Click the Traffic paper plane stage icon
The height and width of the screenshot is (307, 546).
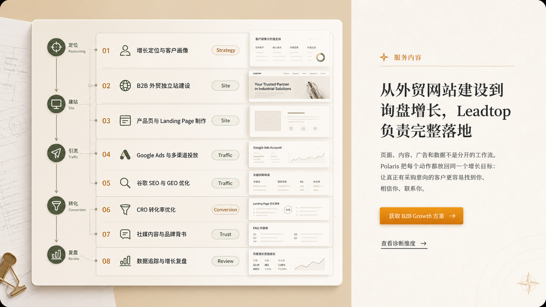56,153
